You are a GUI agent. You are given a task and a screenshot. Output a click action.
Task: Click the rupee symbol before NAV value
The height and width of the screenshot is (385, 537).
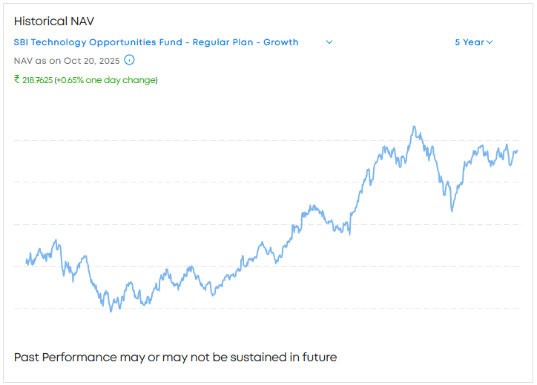[x=17, y=79]
